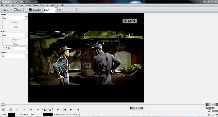The width and height of the screenshot is (218, 117).
Task: Click Frame:I(02) frame type label
Action: (75, 115)
